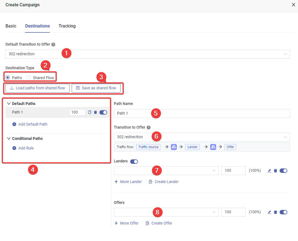This screenshot has width=298, height=241.
Task: Toggle Path 1 active switch
Action: click(x=103, y=112)
